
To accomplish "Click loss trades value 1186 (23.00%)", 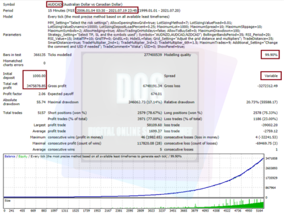I will pyautogui.click(x=265, y=119).
